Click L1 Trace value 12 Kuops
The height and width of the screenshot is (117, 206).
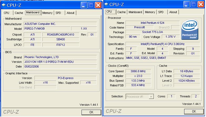[x=187, y=76]
